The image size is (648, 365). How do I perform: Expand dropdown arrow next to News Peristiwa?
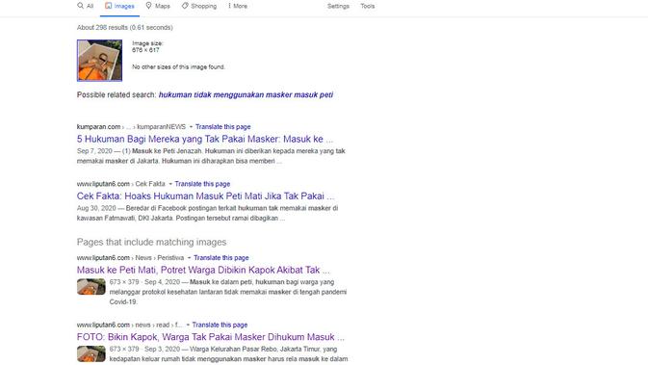190,258
